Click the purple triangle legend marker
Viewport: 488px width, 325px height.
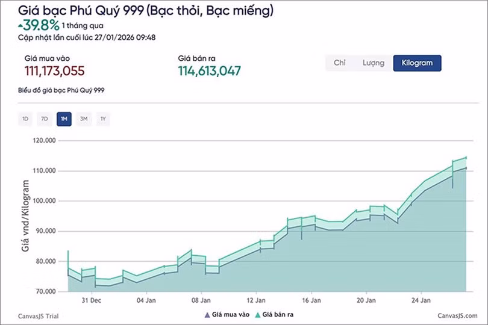(207, 314)
